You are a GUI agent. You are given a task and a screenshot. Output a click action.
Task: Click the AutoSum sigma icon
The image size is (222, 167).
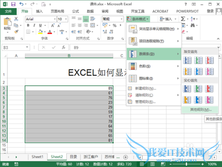[183, 19]
